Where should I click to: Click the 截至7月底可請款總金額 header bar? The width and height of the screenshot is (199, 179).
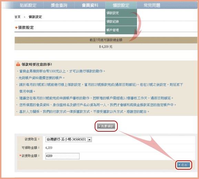pos(106,40)
